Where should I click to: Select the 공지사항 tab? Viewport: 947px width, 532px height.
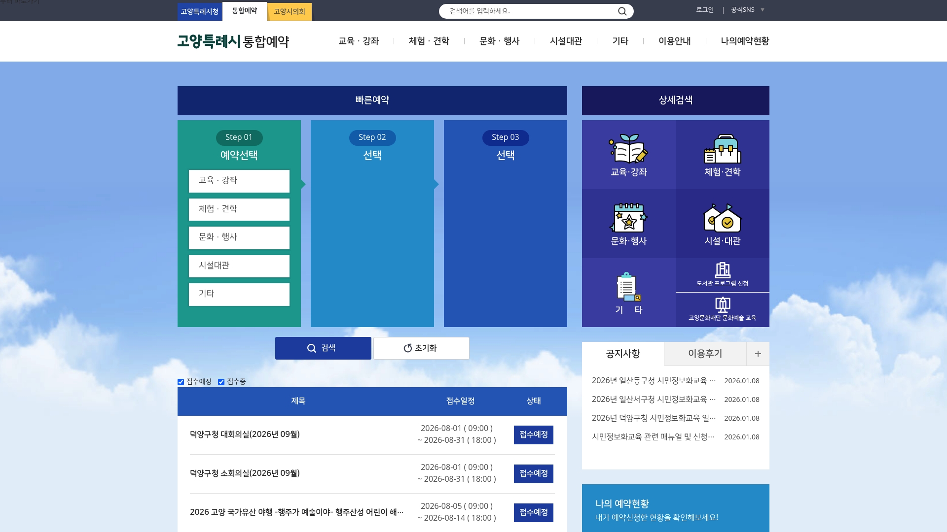623,354
